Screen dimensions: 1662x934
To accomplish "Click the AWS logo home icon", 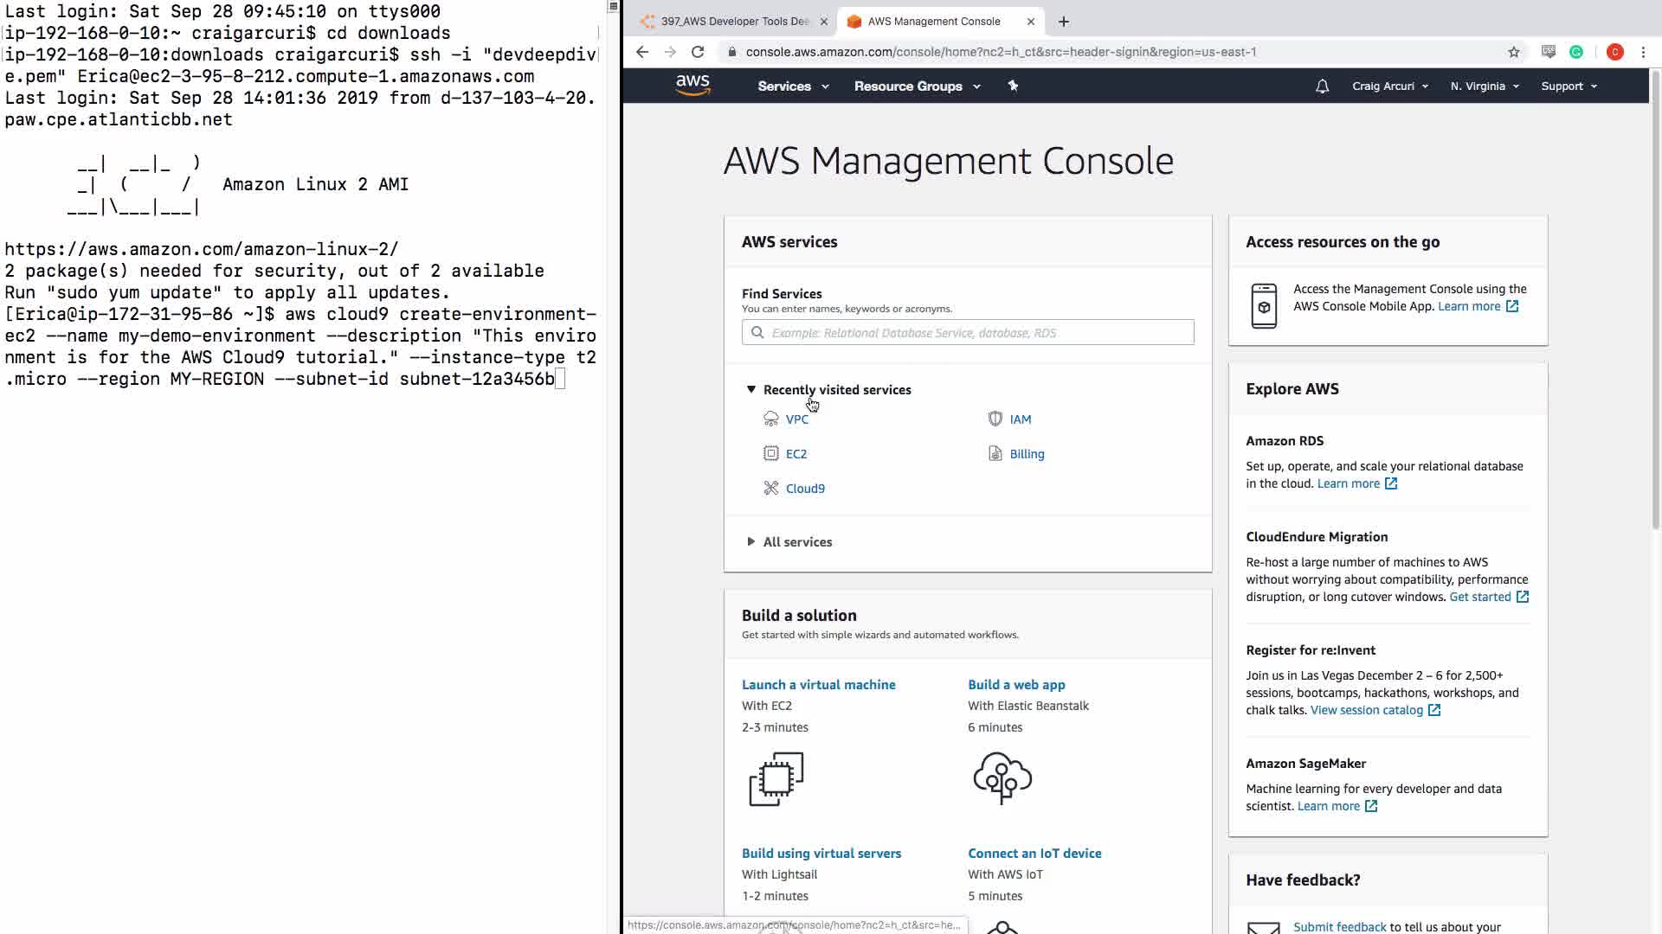I will click(x=692, y=85).
